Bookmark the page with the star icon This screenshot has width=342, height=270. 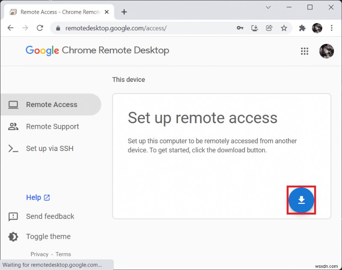tap(284, 28)
